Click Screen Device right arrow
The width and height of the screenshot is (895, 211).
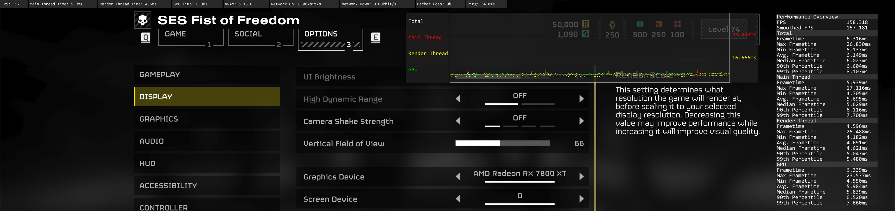(582, 199)
